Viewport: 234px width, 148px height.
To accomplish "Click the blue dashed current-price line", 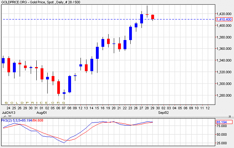I will coord(109,19).
